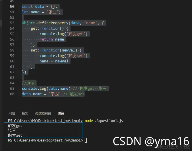Click console.log('触发set') statement
This screenshot has width=192, height=151.
pyautogui.click(x=63, y=56)
